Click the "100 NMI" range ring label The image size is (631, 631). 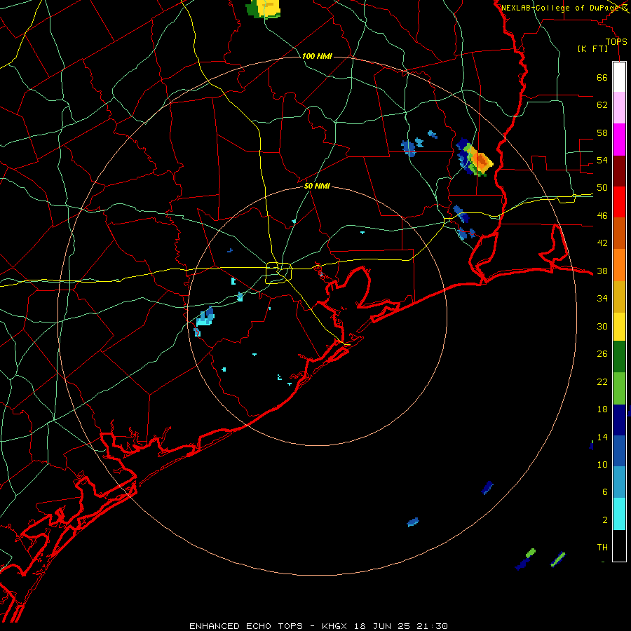pyautogui.click(x=317, y=56)
